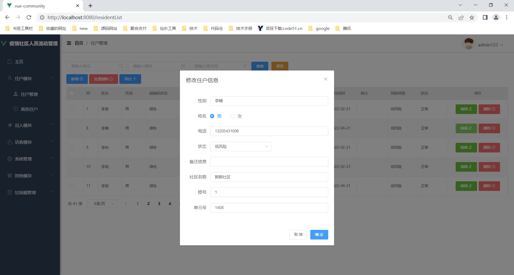Open the 5条/页 page size dropdown
The width and height of the screenshot is (514, 275).
click(102, 204)
